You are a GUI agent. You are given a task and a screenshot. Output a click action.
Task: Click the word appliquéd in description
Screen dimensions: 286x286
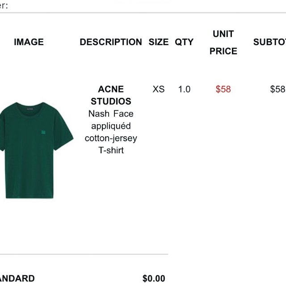coord(111,126)
